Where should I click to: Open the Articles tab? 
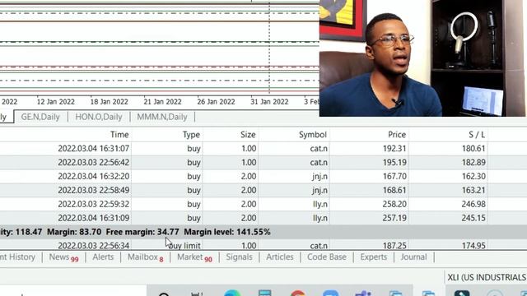click(x=280, y=257)
